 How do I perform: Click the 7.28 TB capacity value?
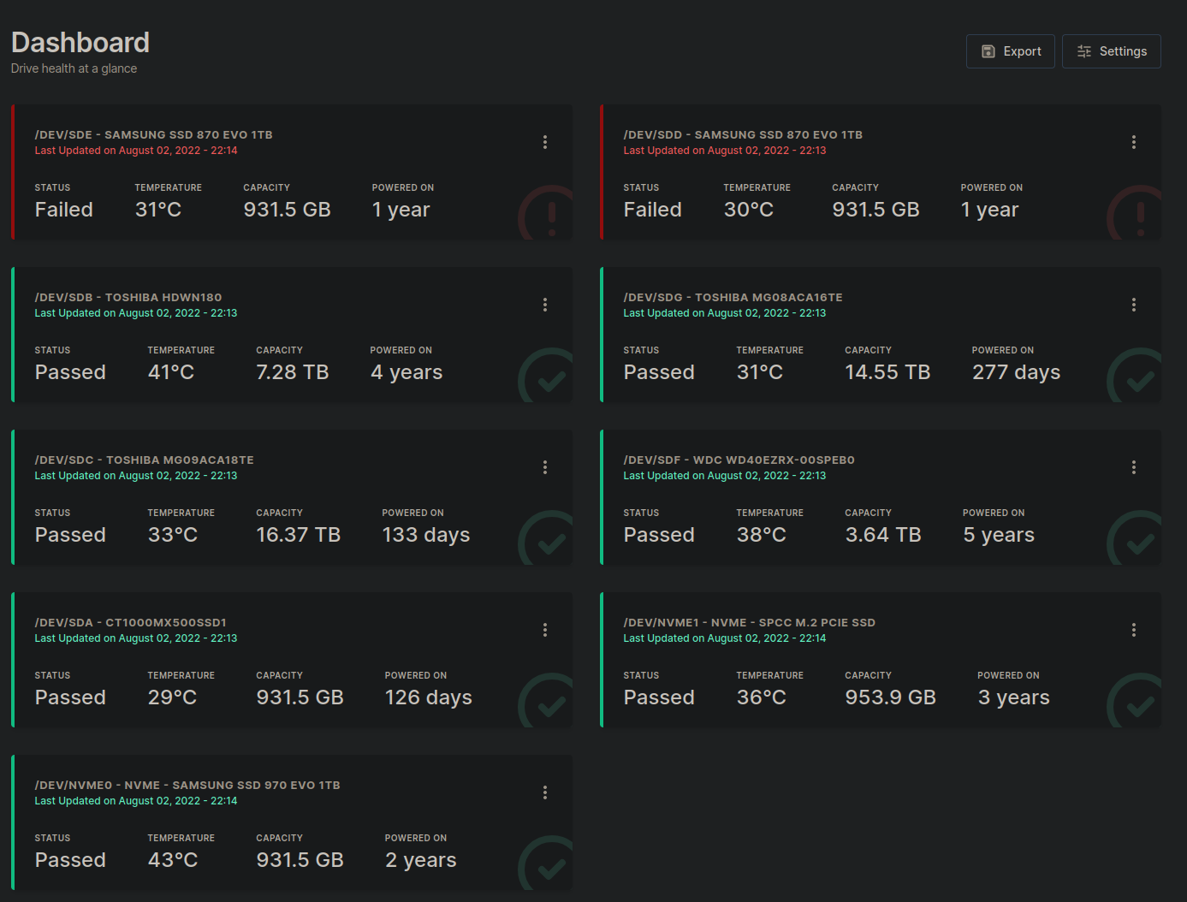click(293, 372)
